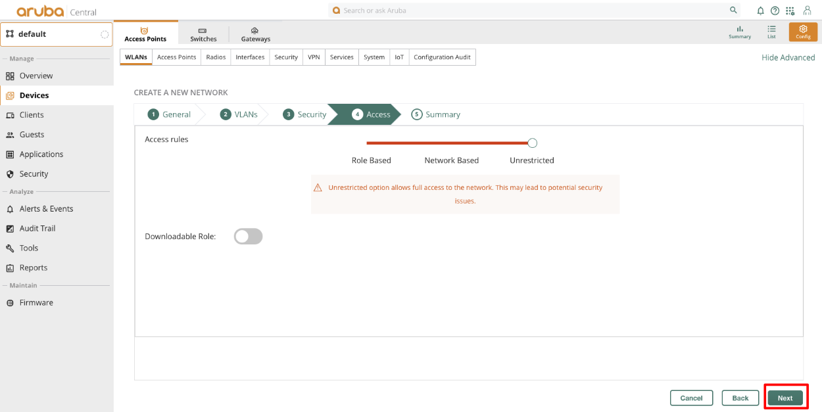Switch to List view icon

[771, 32]
